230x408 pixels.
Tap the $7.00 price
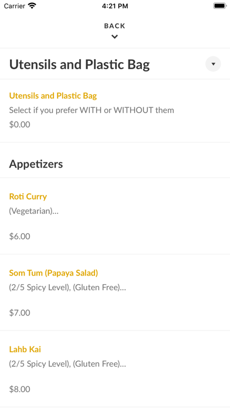(20, 313)
